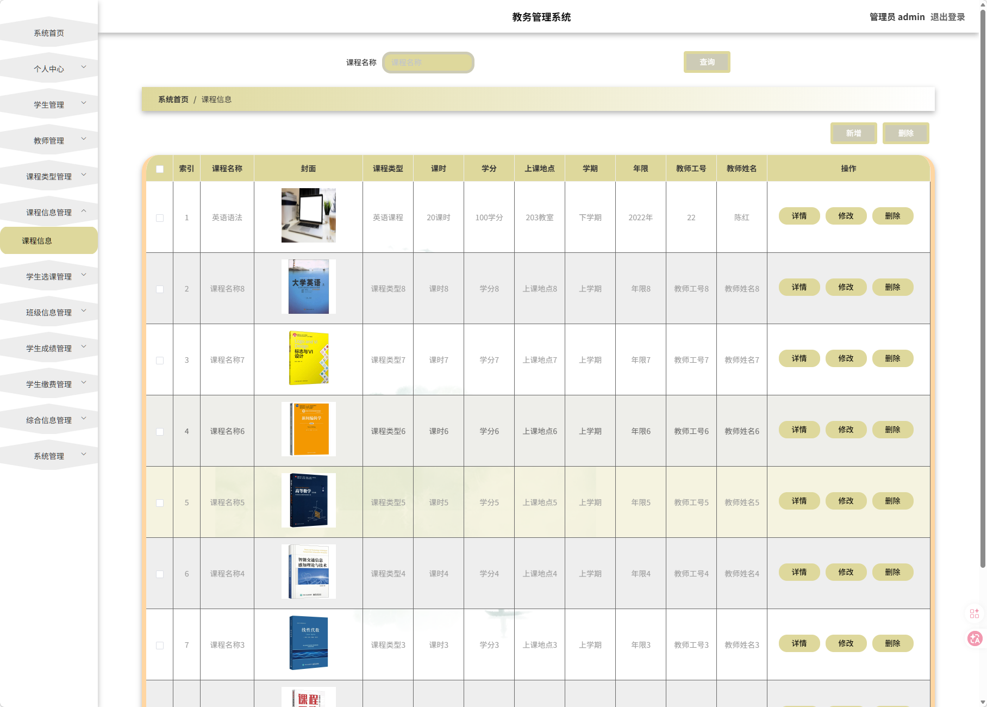Toggle the select-all checkbox in table header

(x=160, y=169)
